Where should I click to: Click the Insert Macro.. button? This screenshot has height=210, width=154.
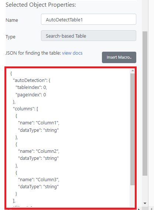tap(119, 57)
